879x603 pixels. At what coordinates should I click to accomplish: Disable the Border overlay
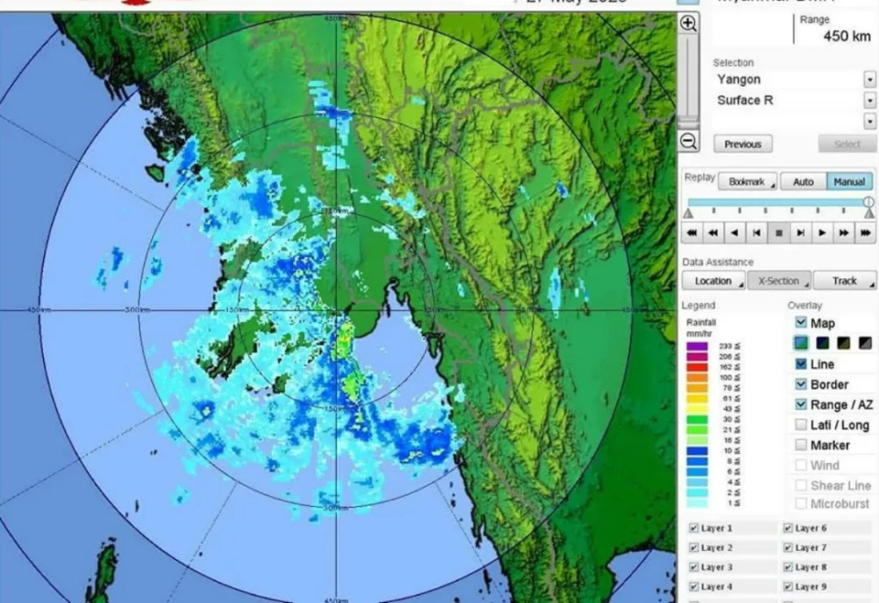tap(801, 384)
